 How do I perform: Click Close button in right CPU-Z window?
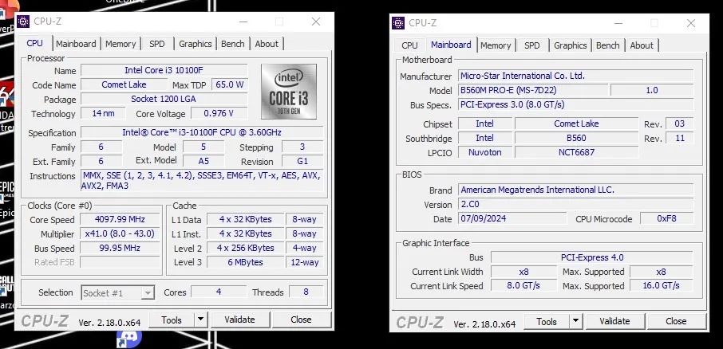click(x=676, y=321)
